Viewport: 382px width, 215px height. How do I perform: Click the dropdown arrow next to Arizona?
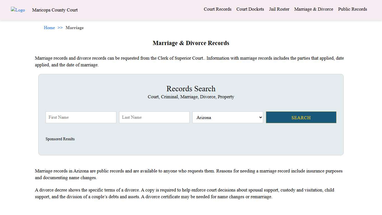pos(260,117)
